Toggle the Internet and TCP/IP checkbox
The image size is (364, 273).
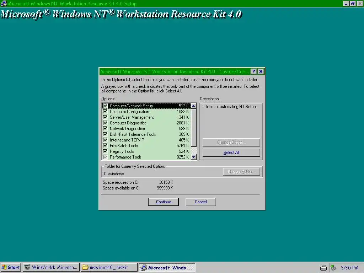click(x=105, y=140)
